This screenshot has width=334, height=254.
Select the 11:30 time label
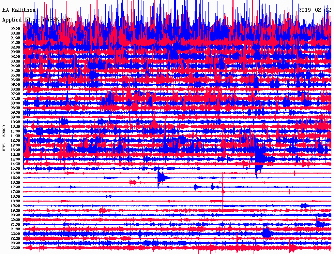click(x=15, y=136)
